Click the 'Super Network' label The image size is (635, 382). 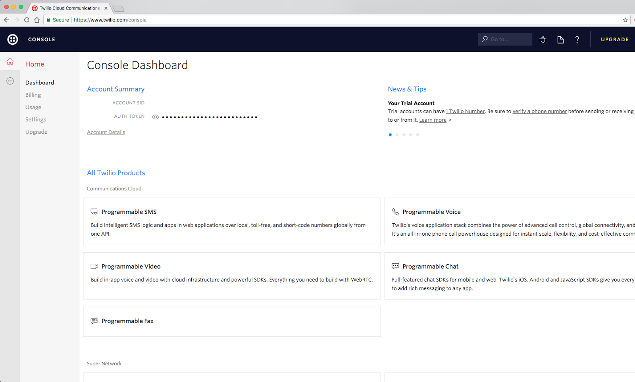(x=104, y=364)
